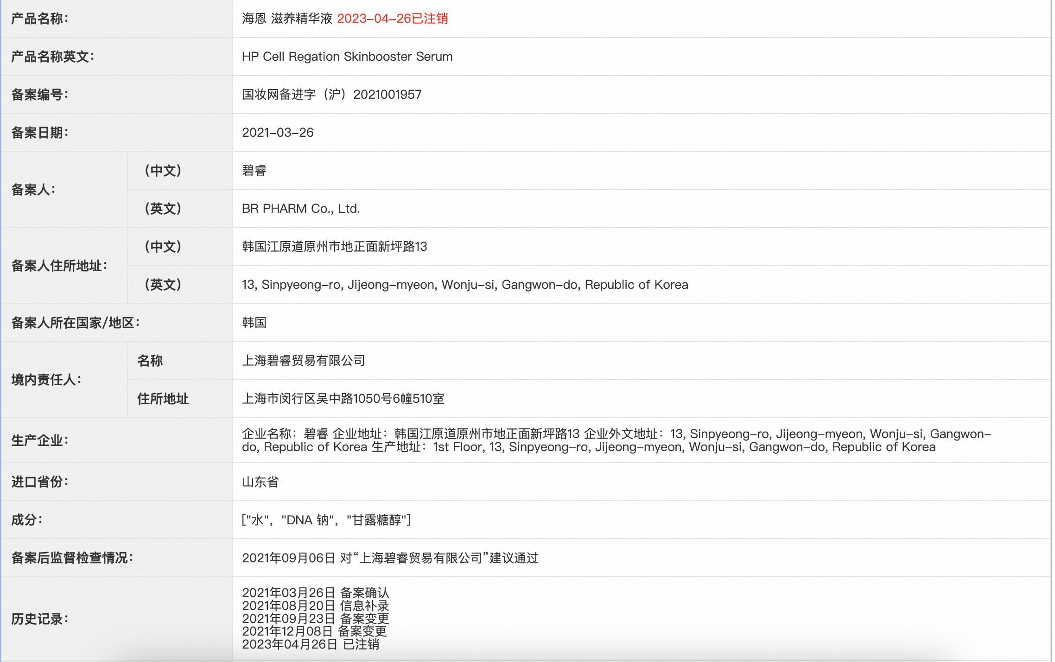
Task: Click the country cell showing 韩国
Action: point(254,323)
